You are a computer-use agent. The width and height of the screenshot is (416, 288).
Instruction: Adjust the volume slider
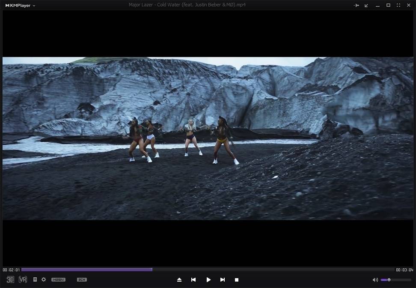(396, 280)
